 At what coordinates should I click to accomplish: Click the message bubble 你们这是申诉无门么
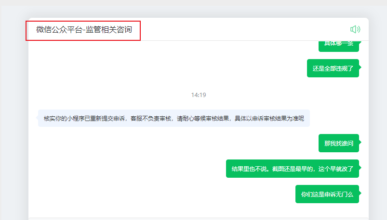(327, 194)
